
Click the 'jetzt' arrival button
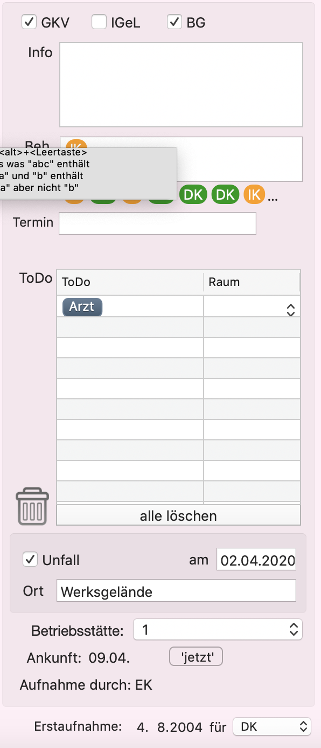pos(196,657)
